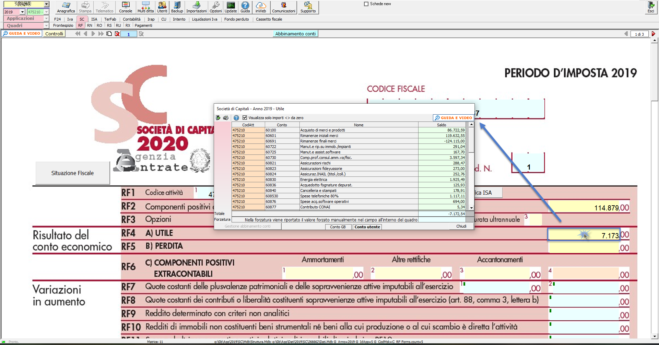
Task: Click the page number field showing 1
Action: click(129, 34)
